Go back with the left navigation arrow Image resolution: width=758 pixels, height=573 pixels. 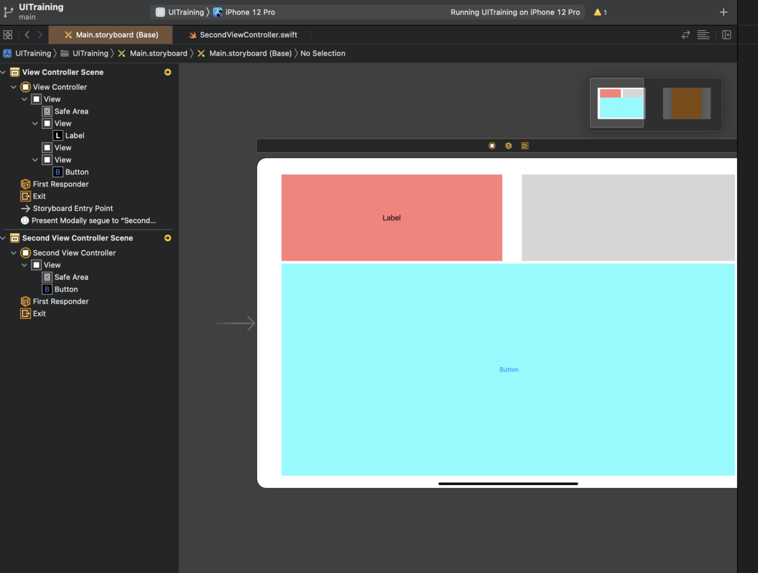click(x=27, y=35)
